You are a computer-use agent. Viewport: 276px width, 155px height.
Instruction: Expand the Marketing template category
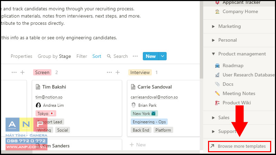pyautogui.click(x=213, y=27)
